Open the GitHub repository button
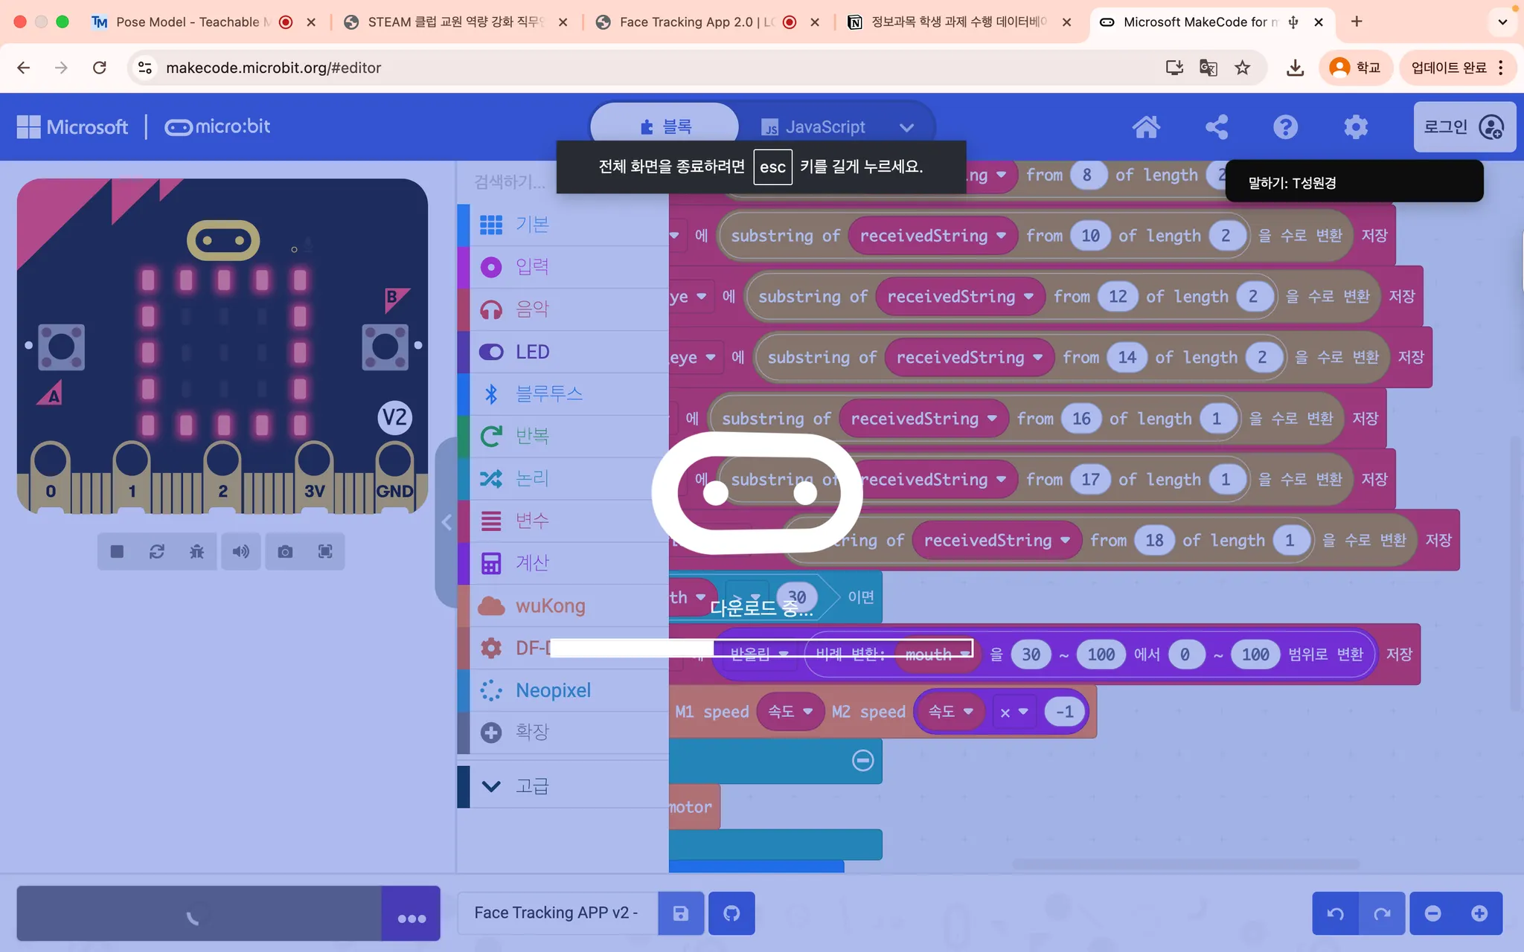 [x=731, y=913]
